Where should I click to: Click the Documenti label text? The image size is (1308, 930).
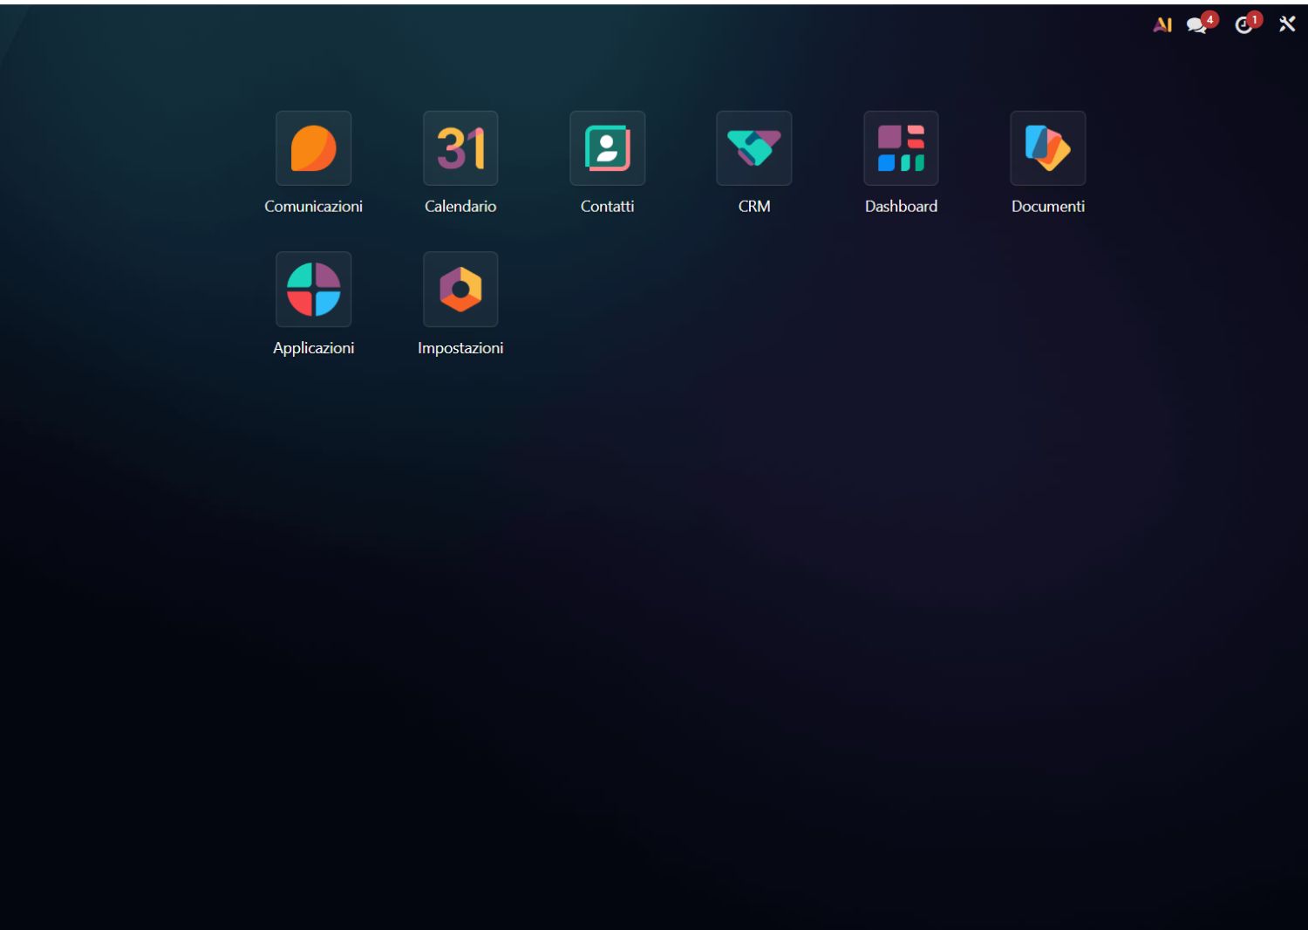(1048, 207)
